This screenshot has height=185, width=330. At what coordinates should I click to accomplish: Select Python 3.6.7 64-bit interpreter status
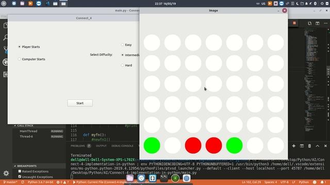point(40,182)
